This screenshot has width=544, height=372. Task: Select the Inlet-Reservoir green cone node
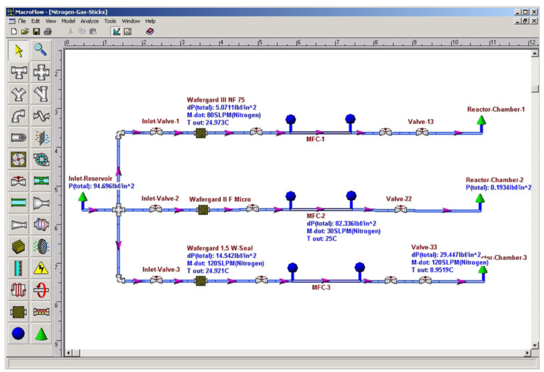point(83,197)
